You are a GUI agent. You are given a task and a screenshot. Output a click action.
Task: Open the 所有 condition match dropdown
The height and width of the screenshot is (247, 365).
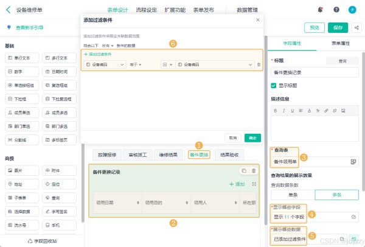click(x=108, y=46)
